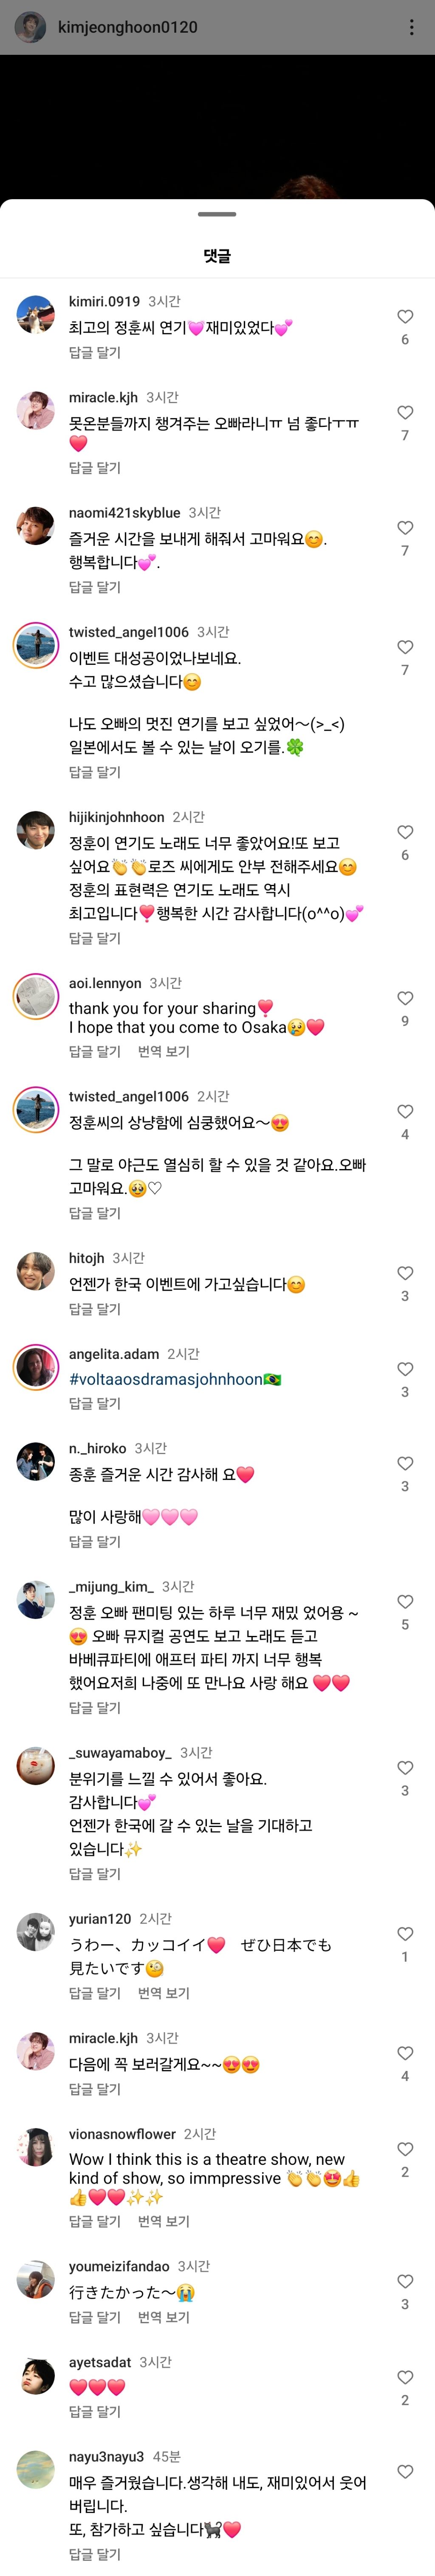Open kimjeonghoon0120's profile from the header
This screenshot has width=435, height=2576.
[127, 27]
